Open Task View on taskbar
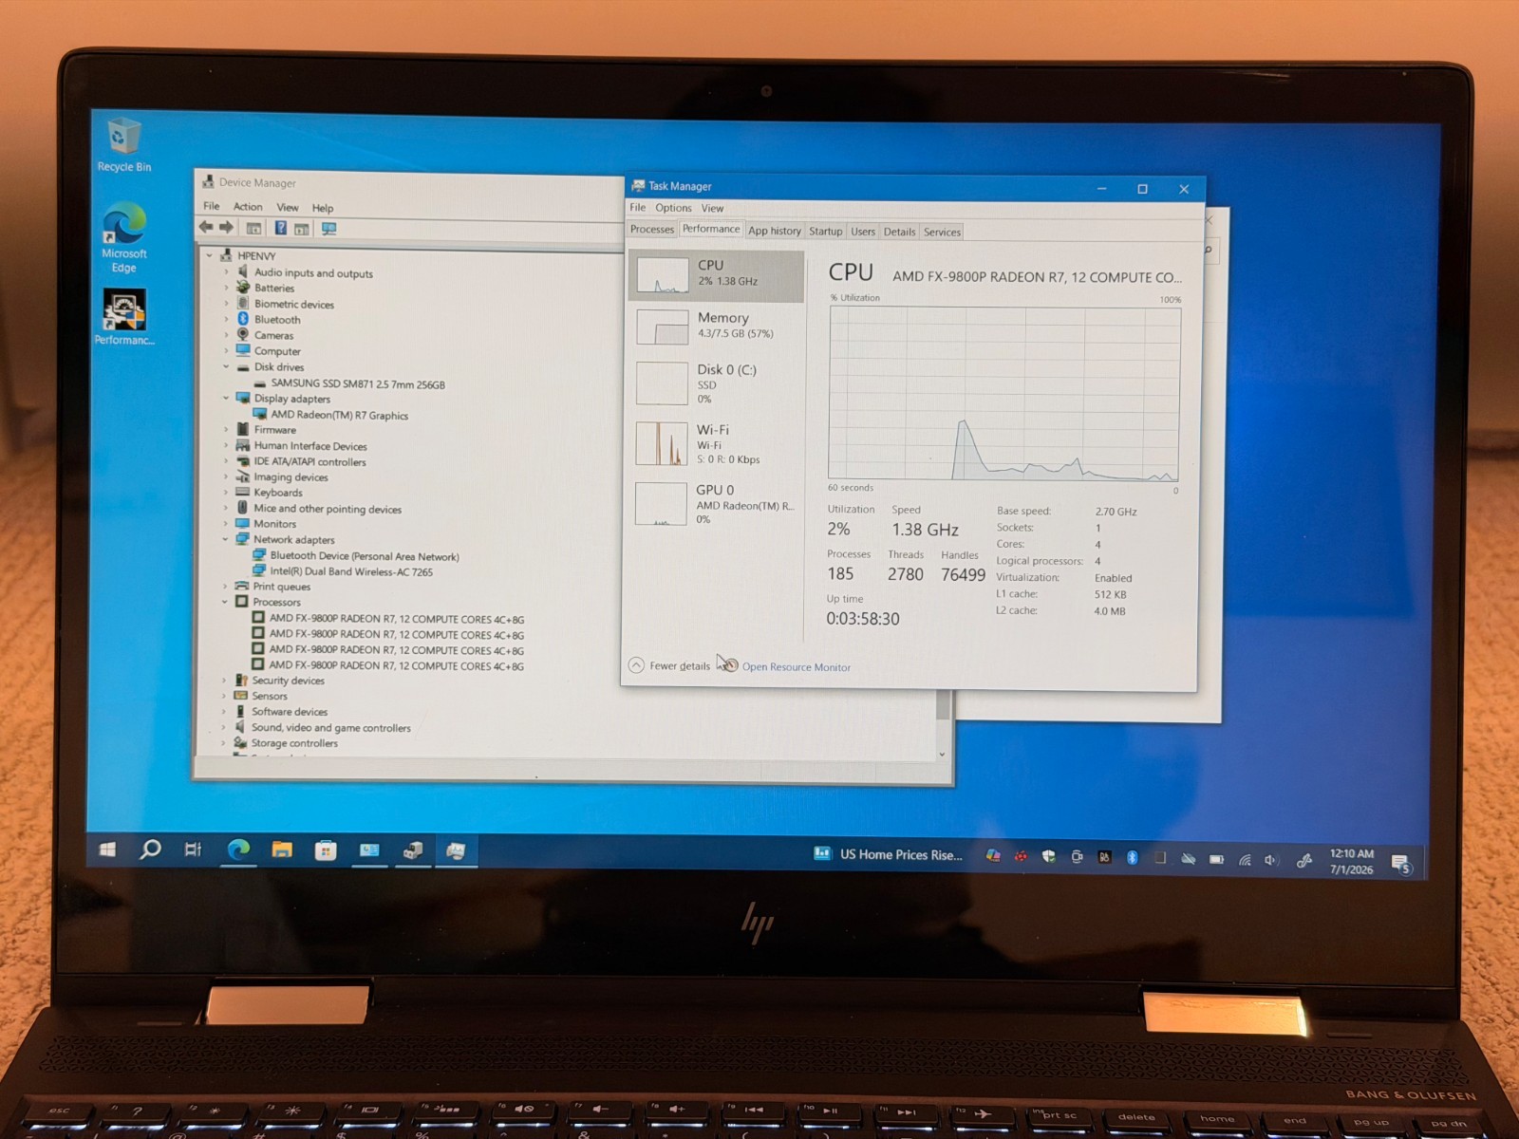Viewport: 1519px width, 1139px height. coord(193,850)
